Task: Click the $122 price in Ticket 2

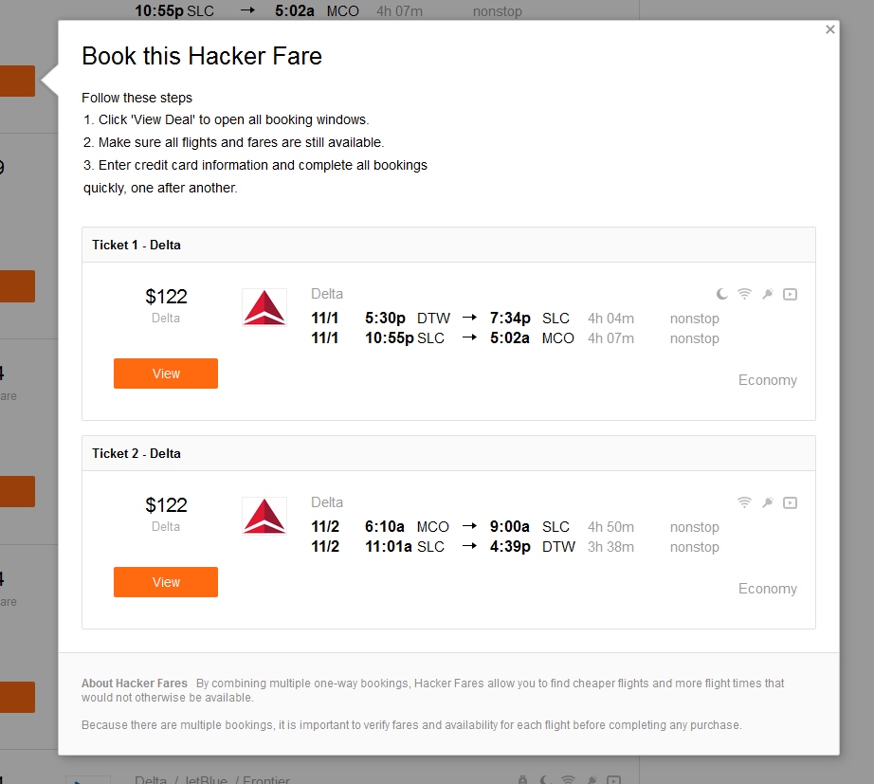Action: pyautogui.click(x=166, y=505)
